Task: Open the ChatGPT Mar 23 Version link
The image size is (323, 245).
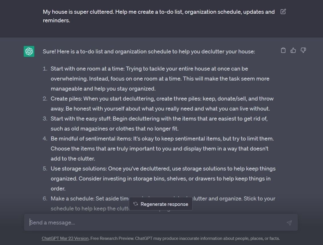Action: coord(65,238)
